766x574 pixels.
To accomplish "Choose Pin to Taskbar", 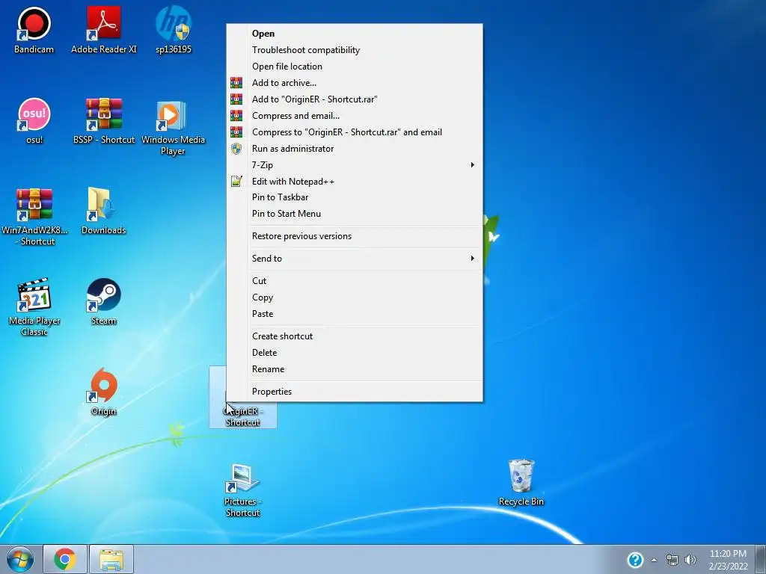I will tap(355, 197).
